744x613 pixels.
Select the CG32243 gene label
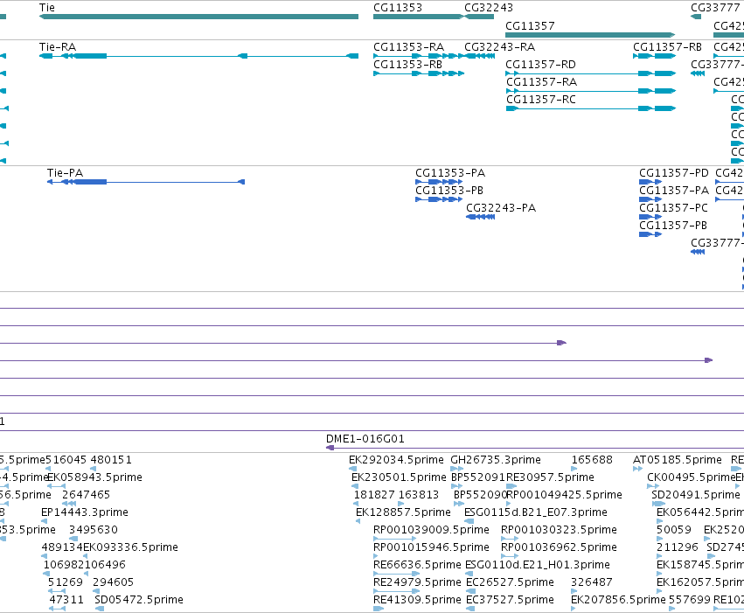coord(489,8)
